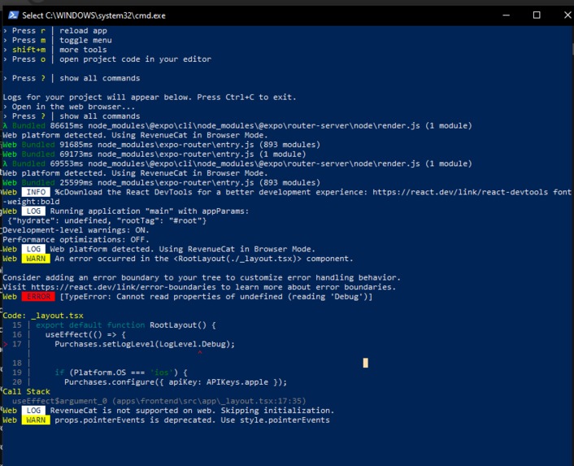Click LOG badge before 'Running application'
The width and height of the screenshot is (574, 466).
(x=33, y=211)
